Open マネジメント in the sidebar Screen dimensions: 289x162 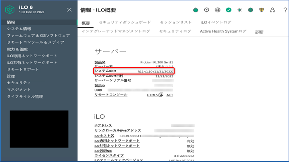[x=19, y=89]
